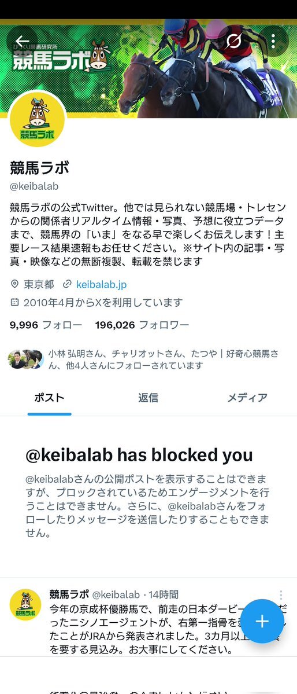Screen dimensions: 297x694
Task: Tap the back arrow icon
Action: (x=22, y=41)
